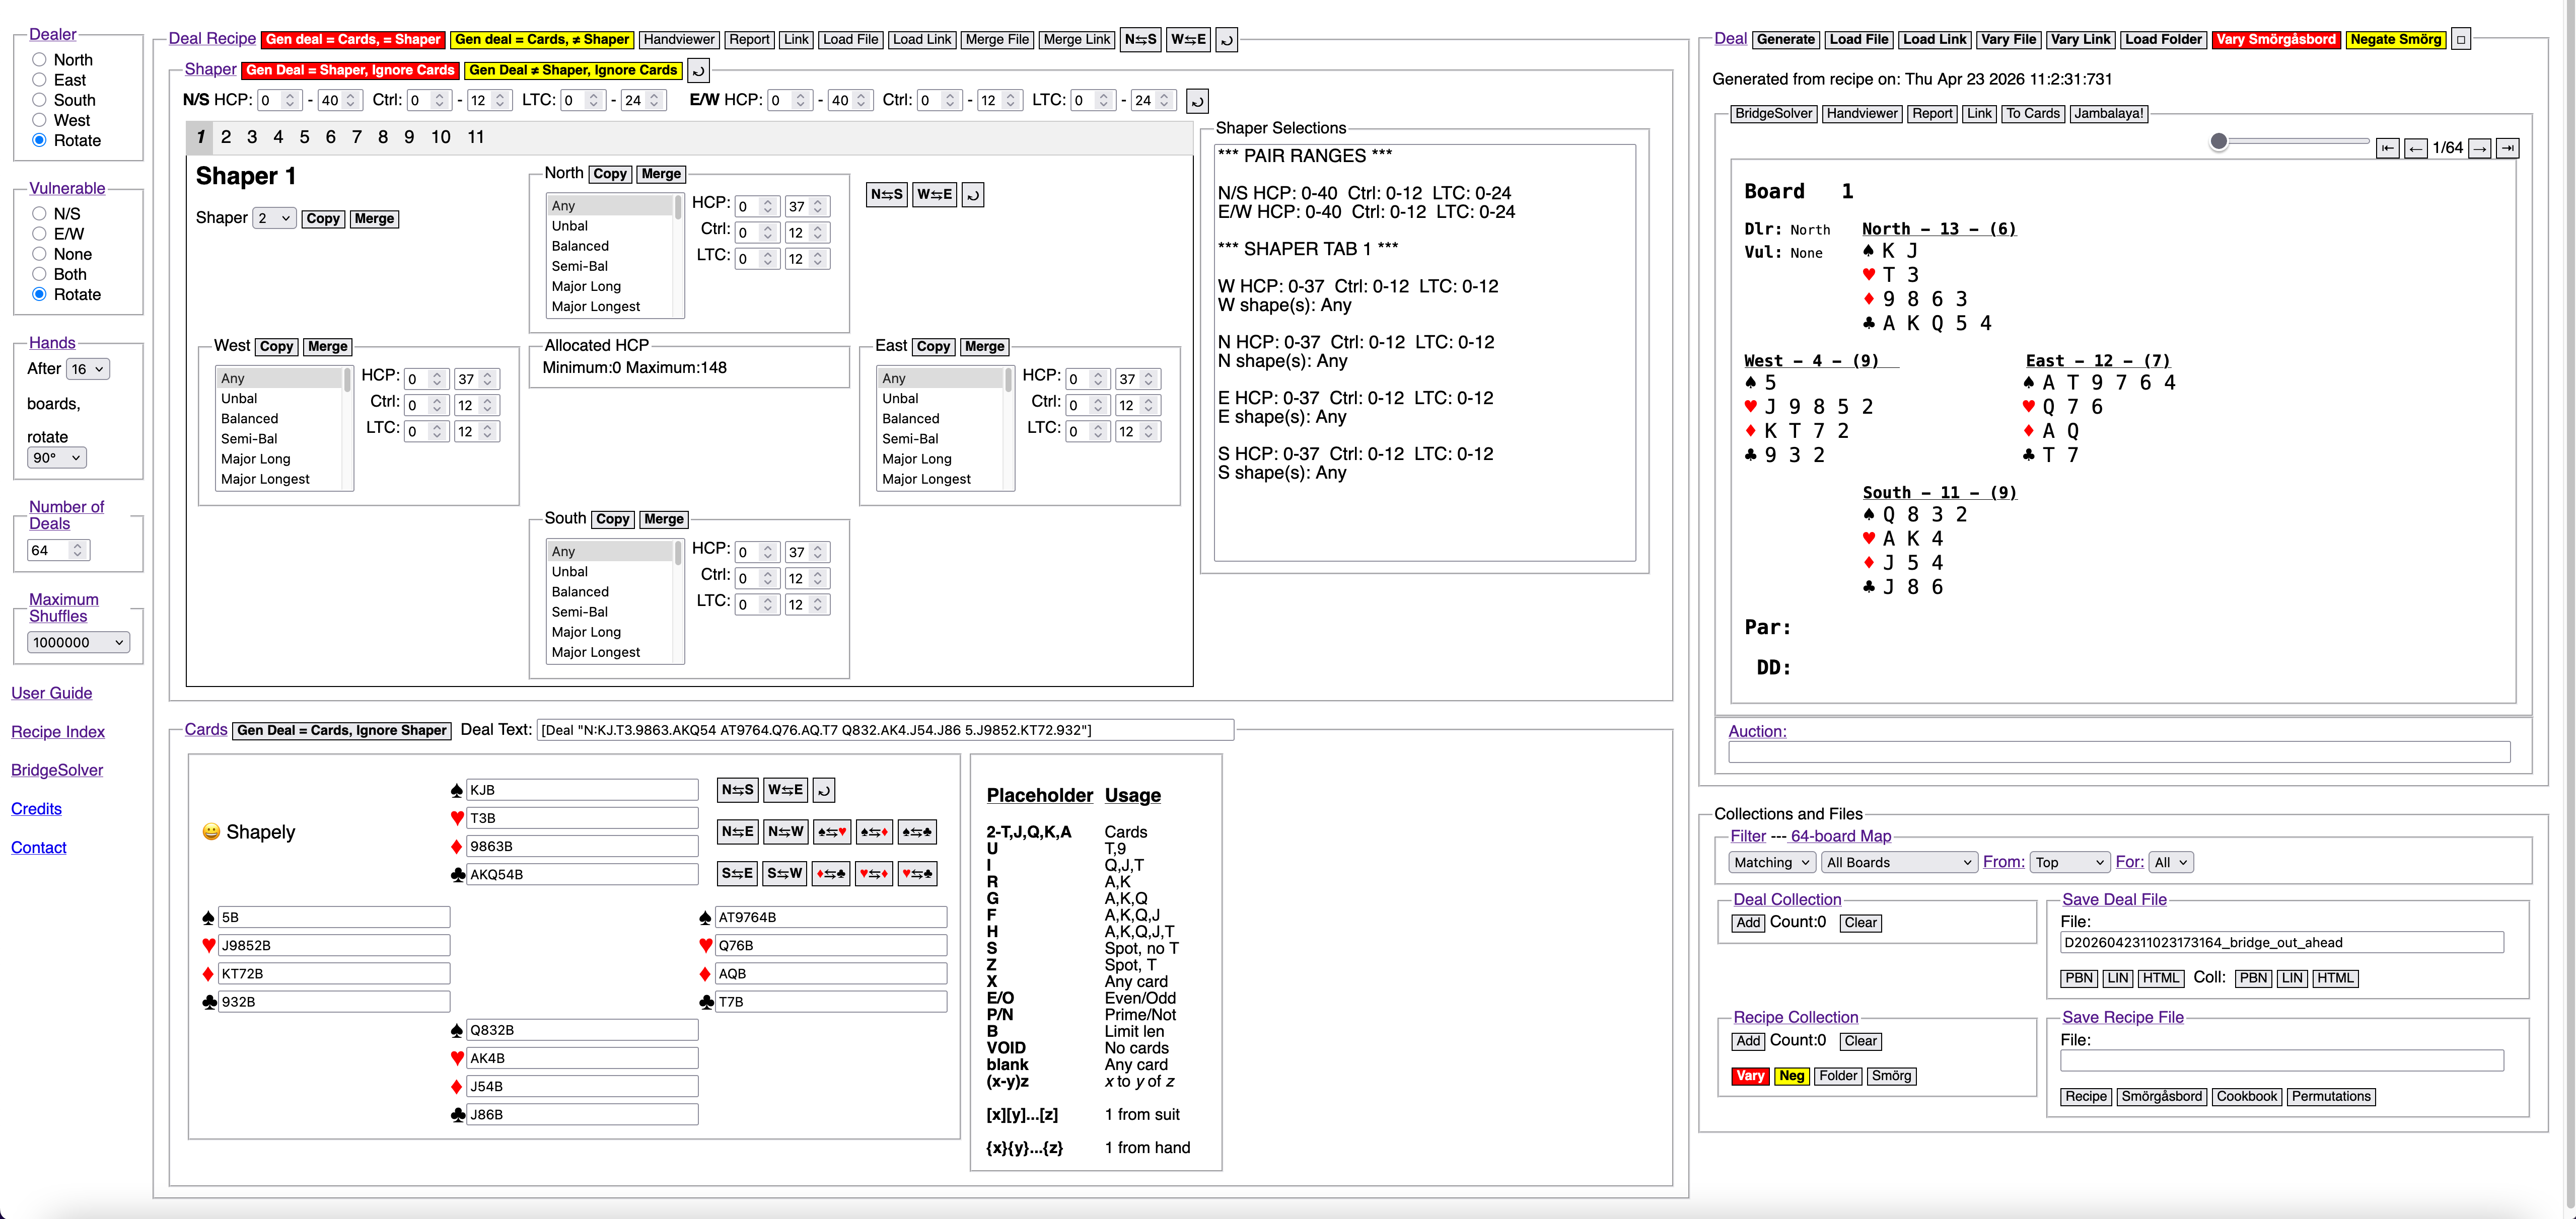Viewport: 2576px width, 1219px height.
Task: Swap spades and diamonds suits
Action: coord(873,831)
